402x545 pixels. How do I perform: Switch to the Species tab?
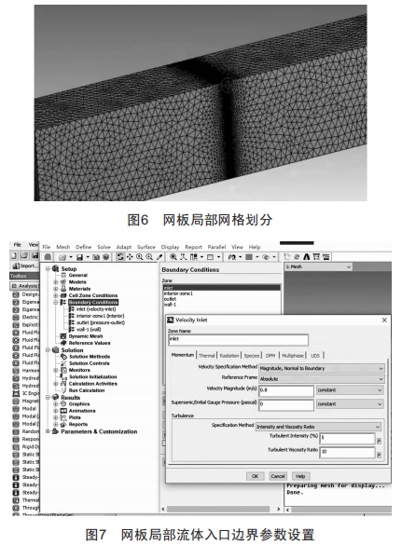(251, 356)
